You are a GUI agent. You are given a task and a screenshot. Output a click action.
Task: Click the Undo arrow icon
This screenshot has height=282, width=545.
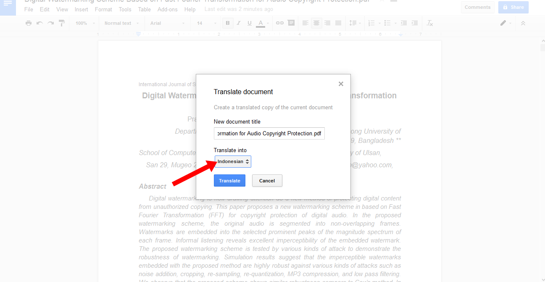click(x=39, y=23)
